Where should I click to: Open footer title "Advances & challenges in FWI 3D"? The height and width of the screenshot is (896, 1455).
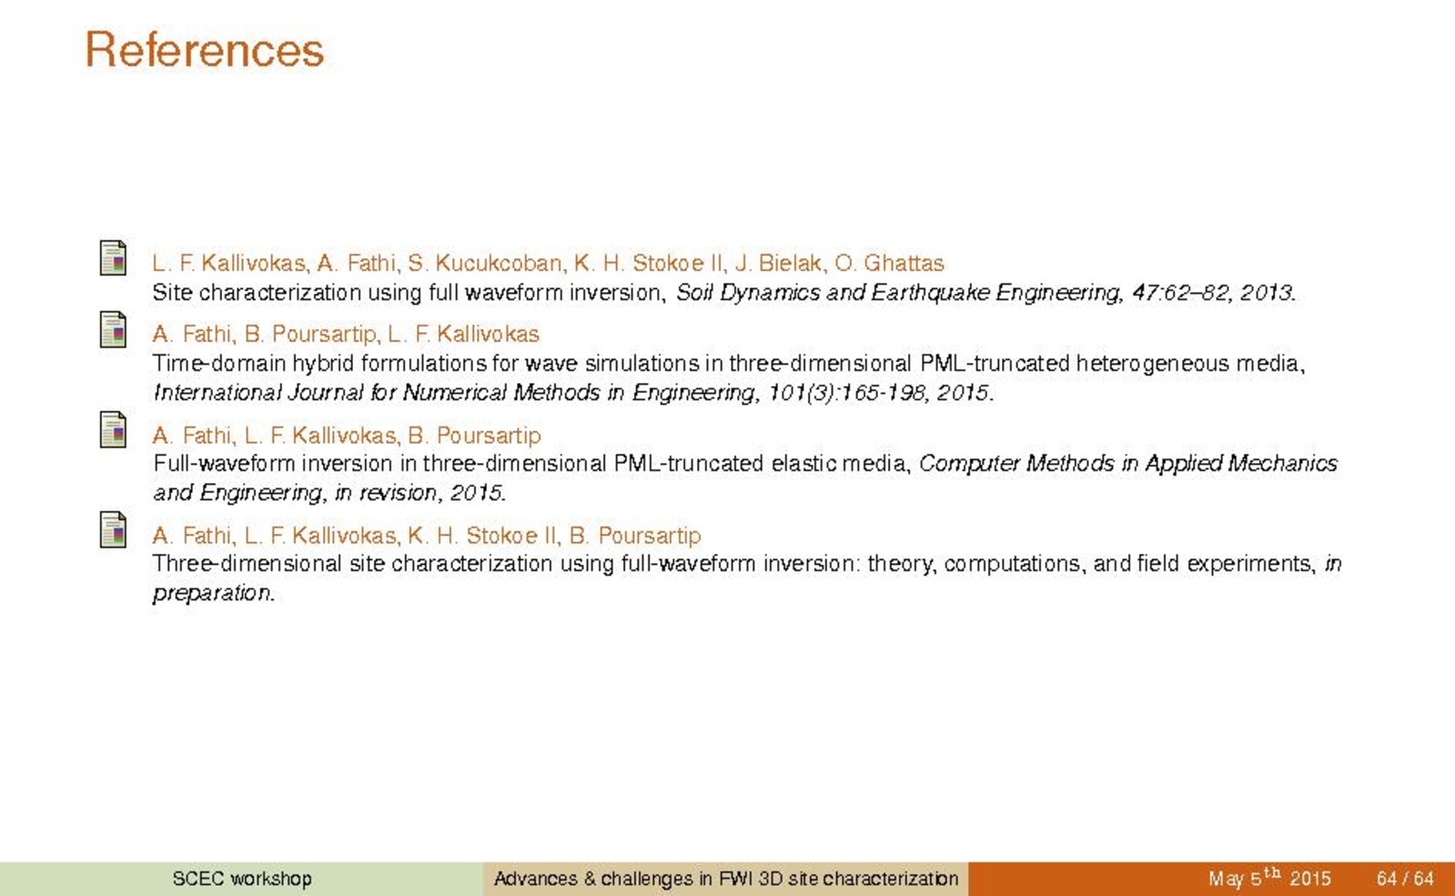725,879
